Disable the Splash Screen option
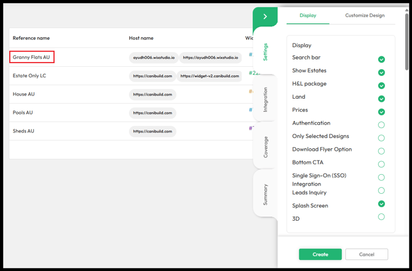The width and height of the screenshot is (412, 271). (x=381, y=204)
